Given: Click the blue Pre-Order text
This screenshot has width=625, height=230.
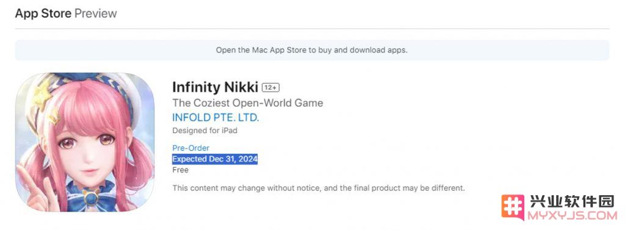Looking at the screenshot, I should coord(190,148).
